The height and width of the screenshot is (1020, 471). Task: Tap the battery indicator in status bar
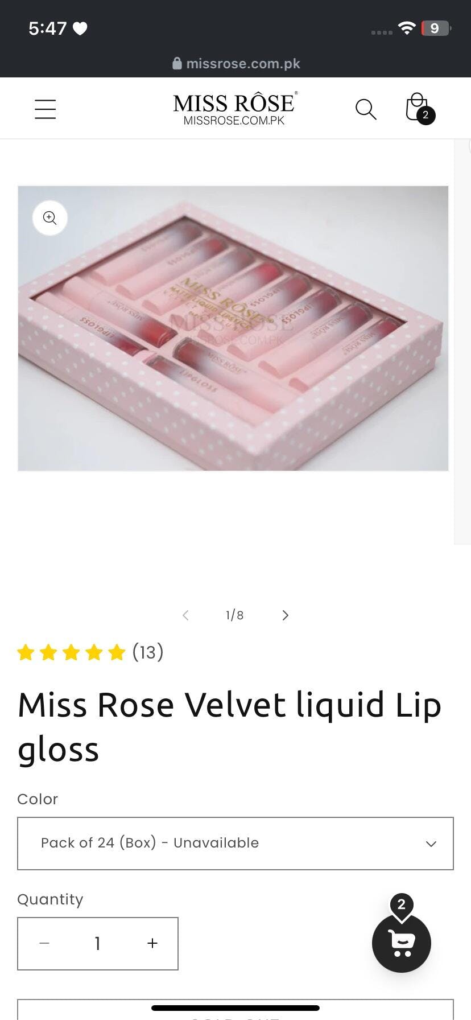[x=435, y=28]
